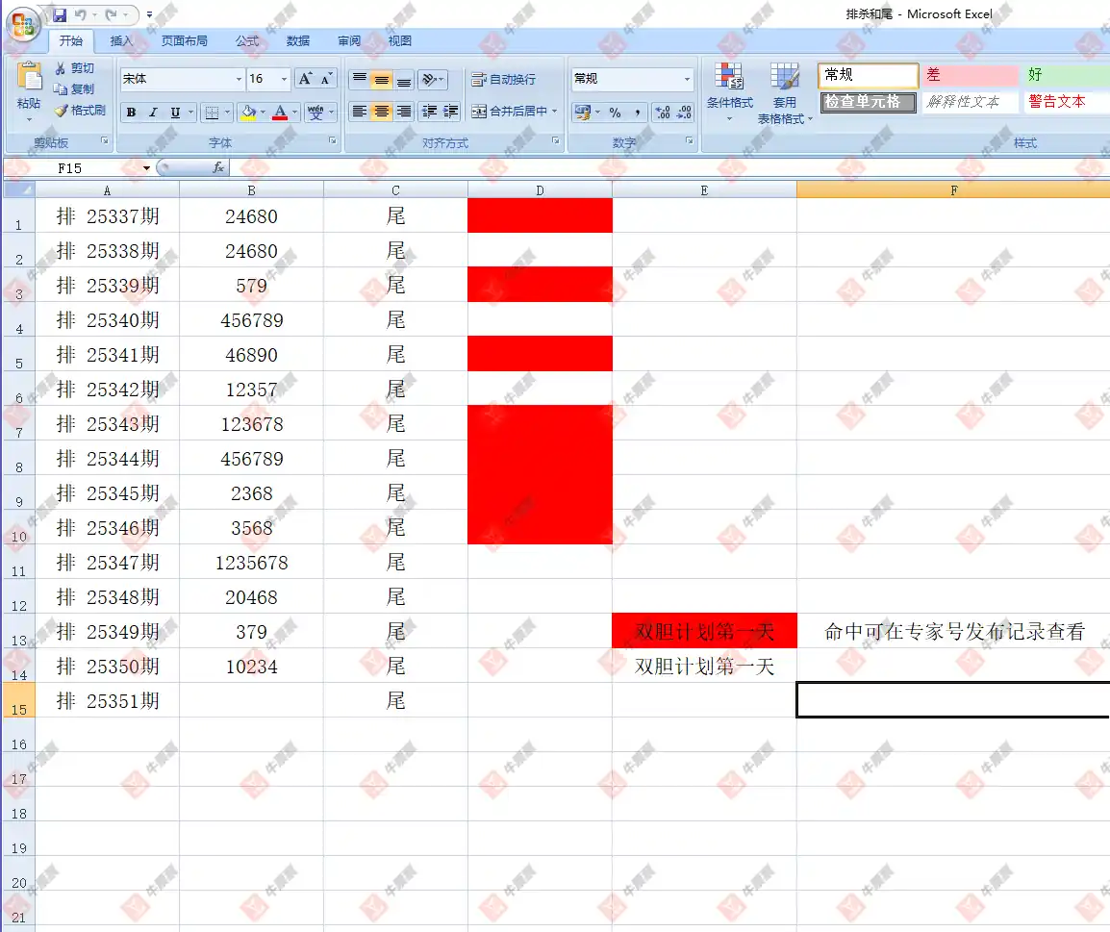Toggle bold formatting

(131, 113)
